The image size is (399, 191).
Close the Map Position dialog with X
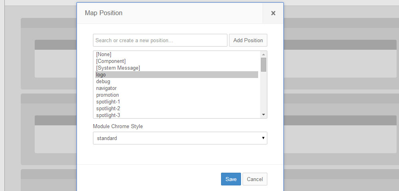click(273, 13)
